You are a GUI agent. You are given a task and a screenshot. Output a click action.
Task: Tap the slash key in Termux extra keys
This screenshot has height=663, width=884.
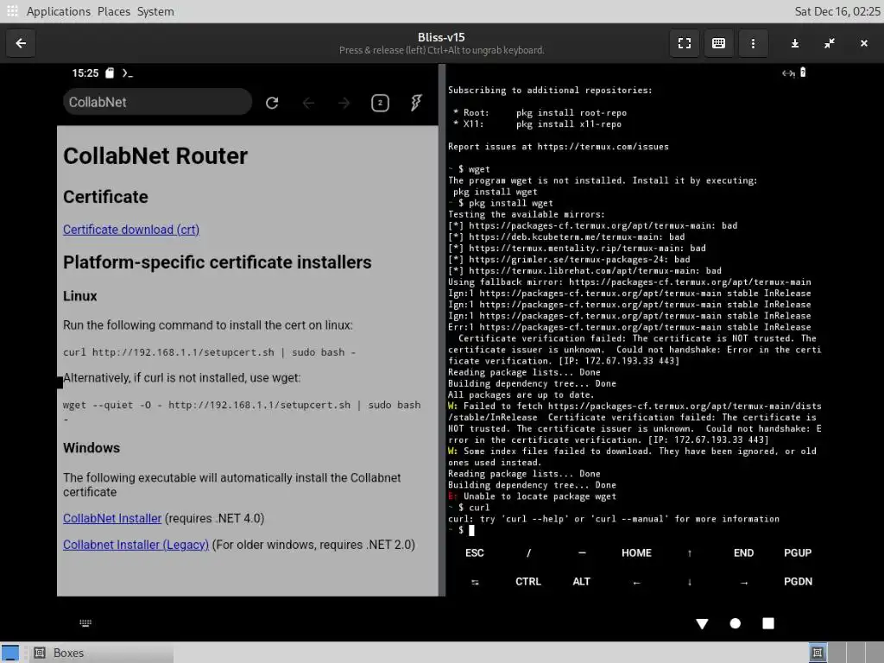click(x=528, y=553)
